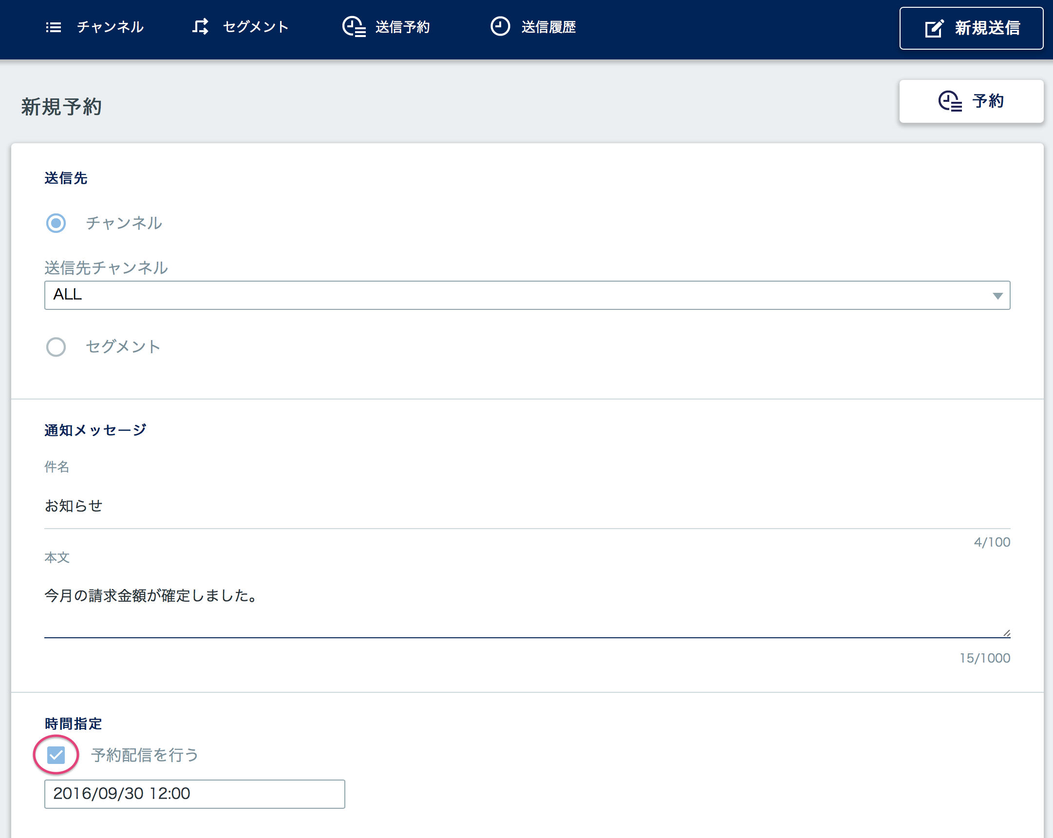1053x838 pixels.
Task: Click the 新規送信 button
Action: point(971,28)
